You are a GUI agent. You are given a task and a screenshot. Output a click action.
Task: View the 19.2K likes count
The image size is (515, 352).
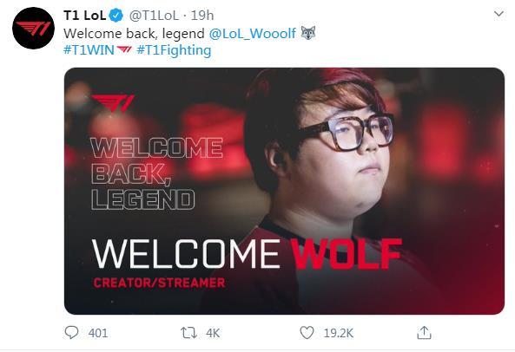pos(339,333)
